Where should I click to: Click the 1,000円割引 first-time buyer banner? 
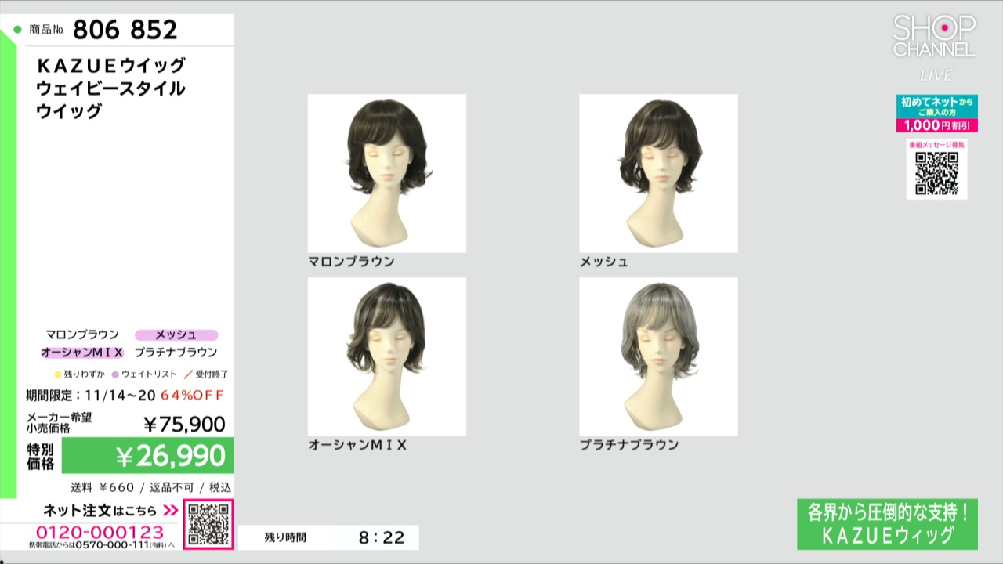(x=936, y=114)
